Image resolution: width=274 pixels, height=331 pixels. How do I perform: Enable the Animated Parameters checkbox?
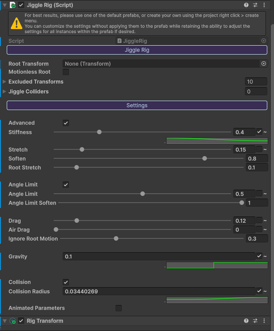(x=119, y=308)
